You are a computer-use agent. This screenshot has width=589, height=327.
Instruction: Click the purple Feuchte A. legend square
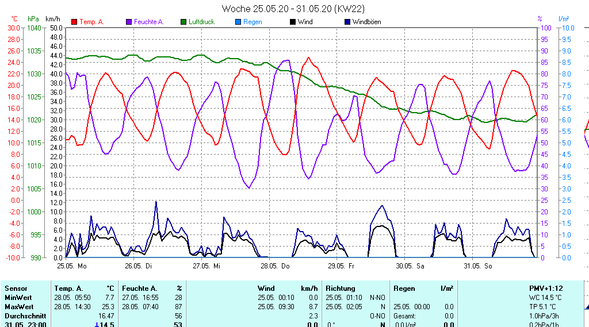(x=129, y=22)
